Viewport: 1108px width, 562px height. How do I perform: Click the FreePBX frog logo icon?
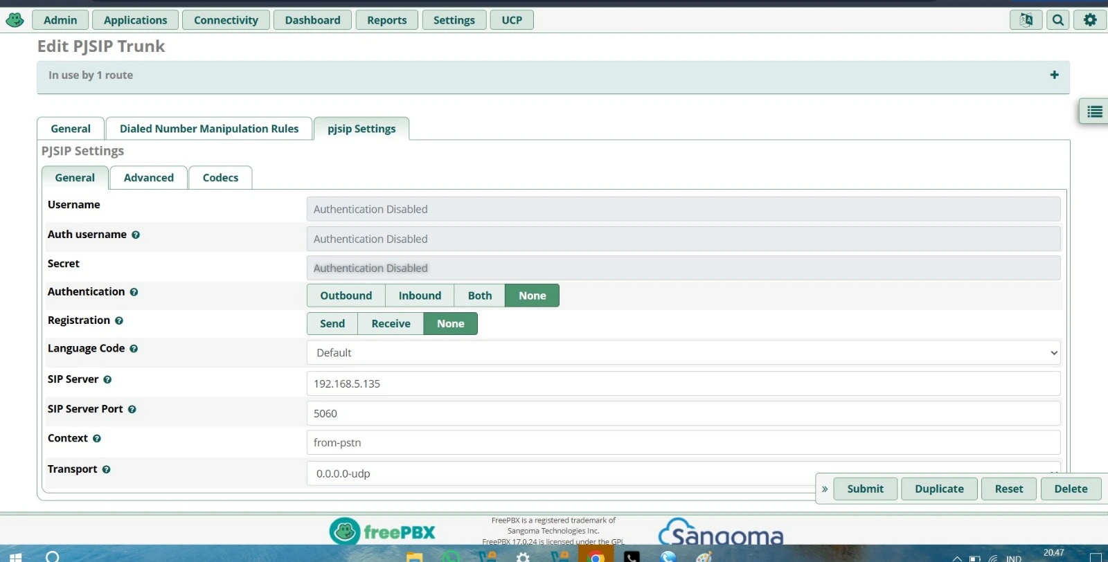point(15,20)
